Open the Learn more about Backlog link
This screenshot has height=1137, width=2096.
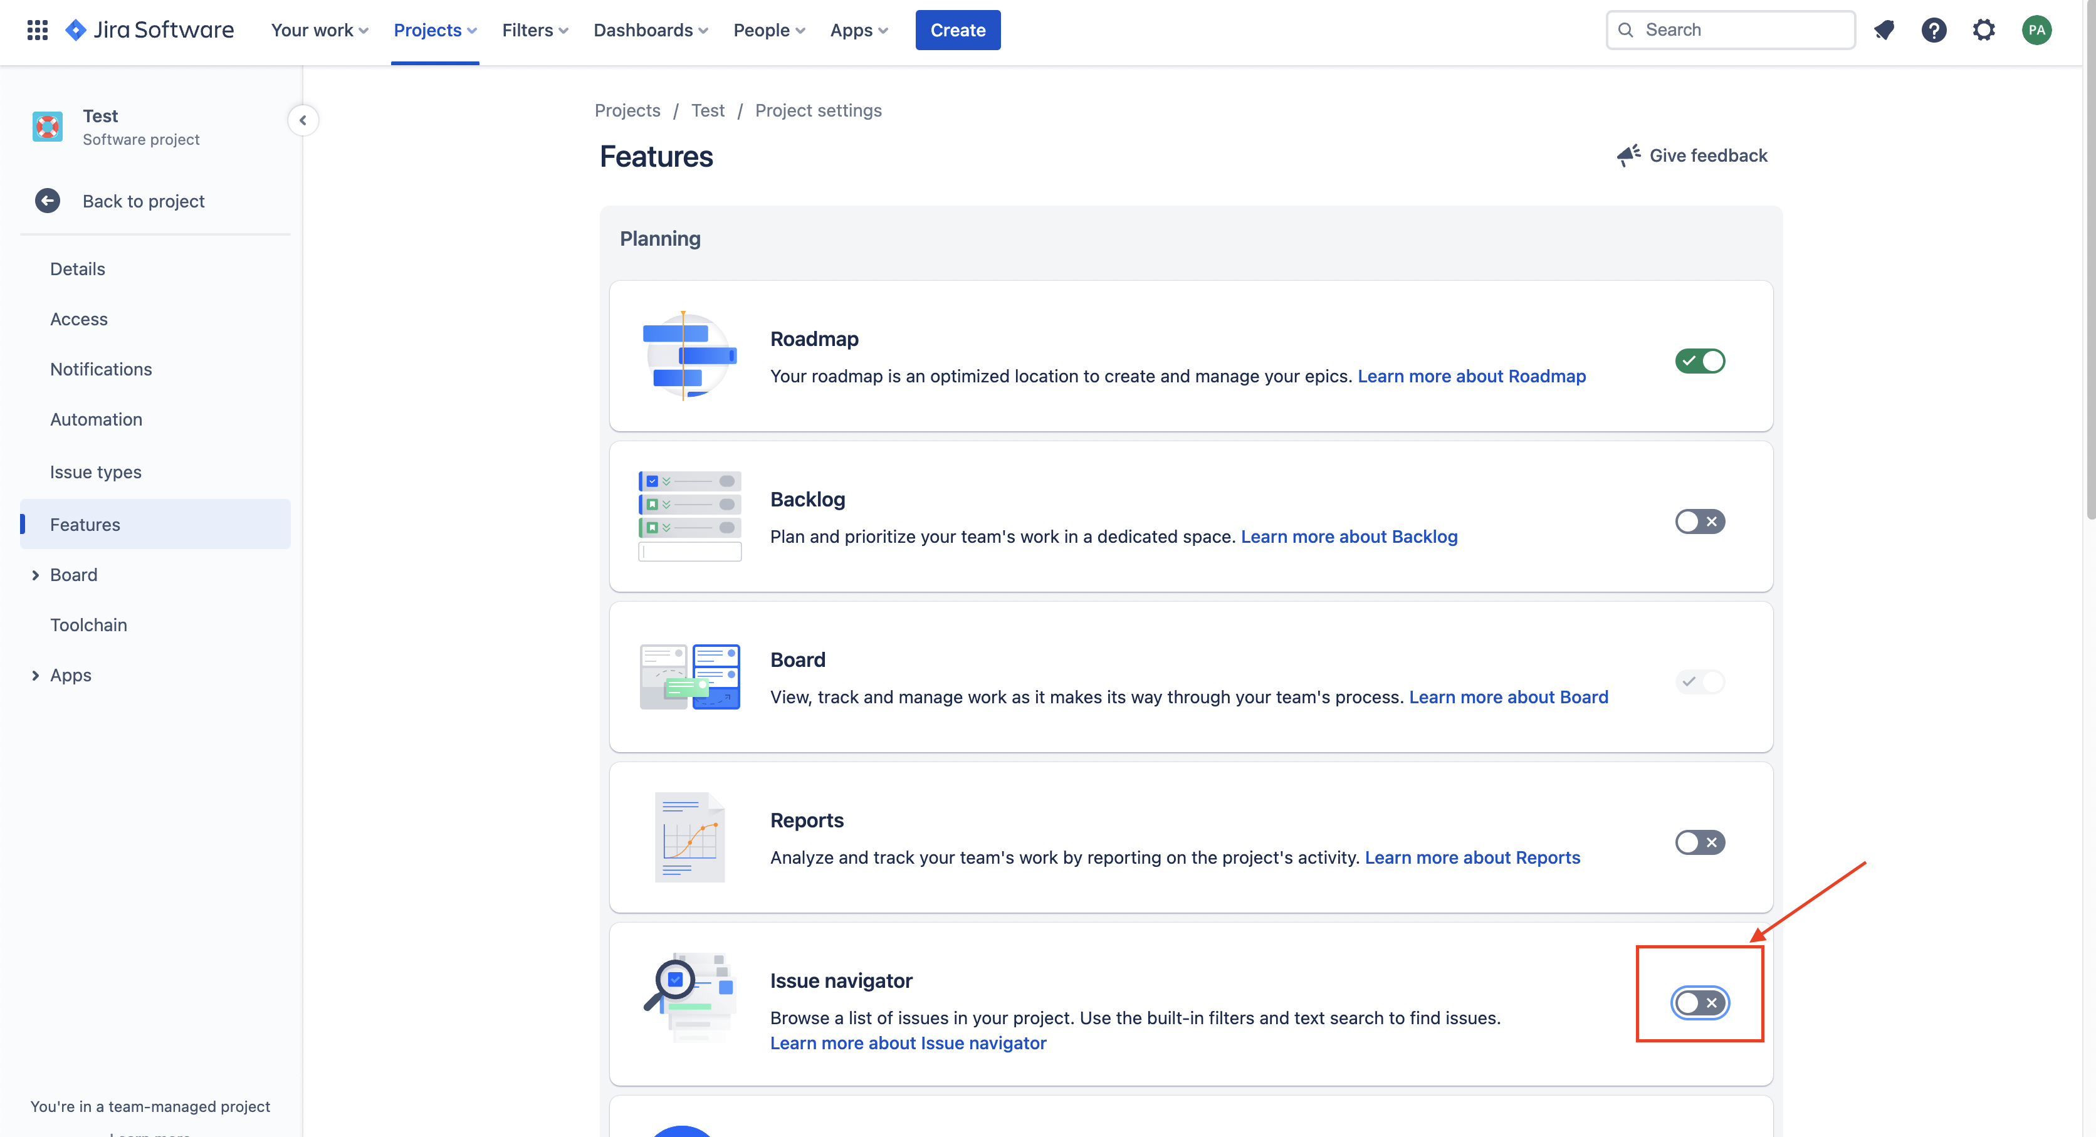[1348, 537]
